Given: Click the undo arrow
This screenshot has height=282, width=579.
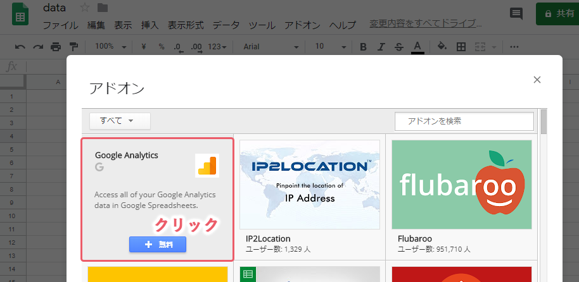Looking at the screenshot, I should pyautogui.click(x=20, y=47).
